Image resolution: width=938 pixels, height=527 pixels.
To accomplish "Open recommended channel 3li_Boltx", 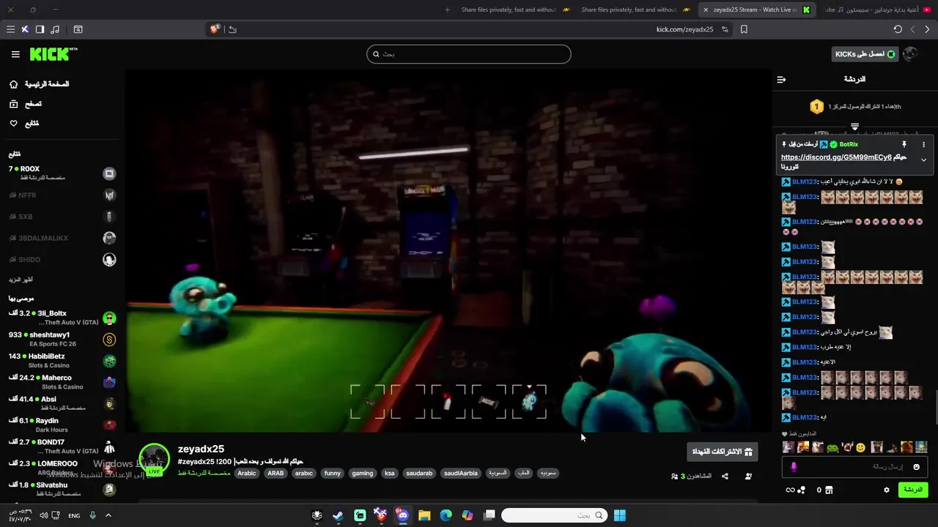I will click(x=62, y=318).
